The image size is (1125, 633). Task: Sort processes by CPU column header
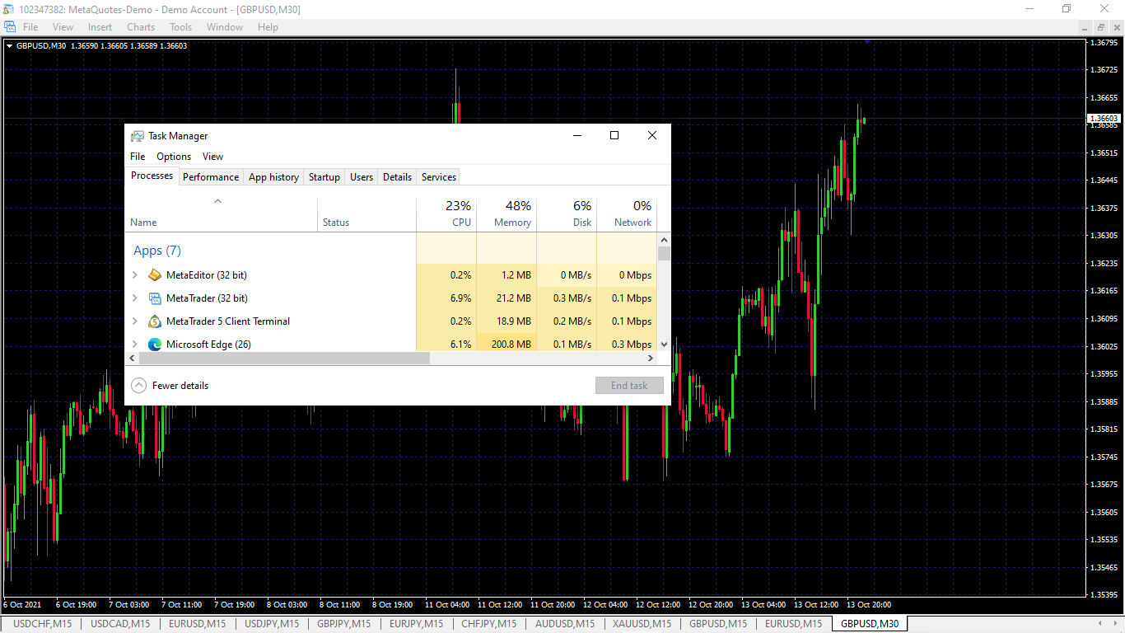[446, 214]
